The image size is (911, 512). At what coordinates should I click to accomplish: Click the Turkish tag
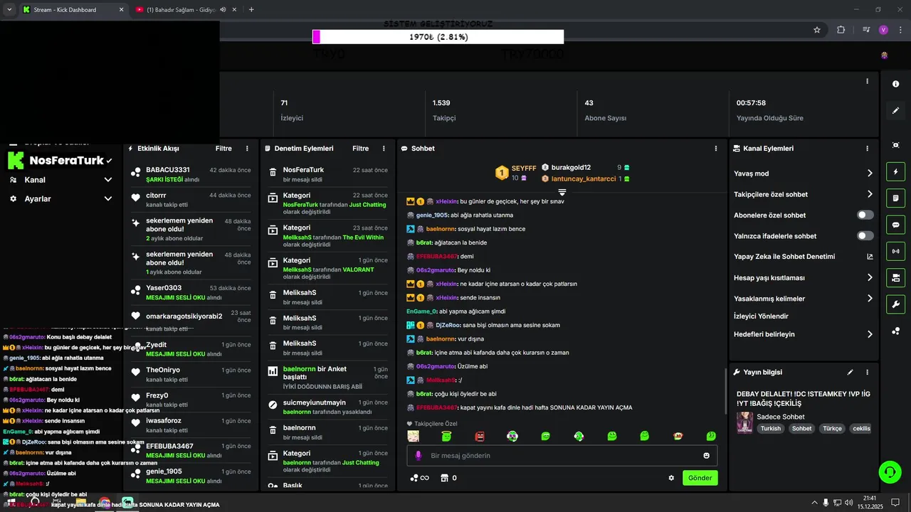[x=770, y=429]
